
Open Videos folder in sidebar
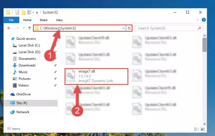(23, 85)
